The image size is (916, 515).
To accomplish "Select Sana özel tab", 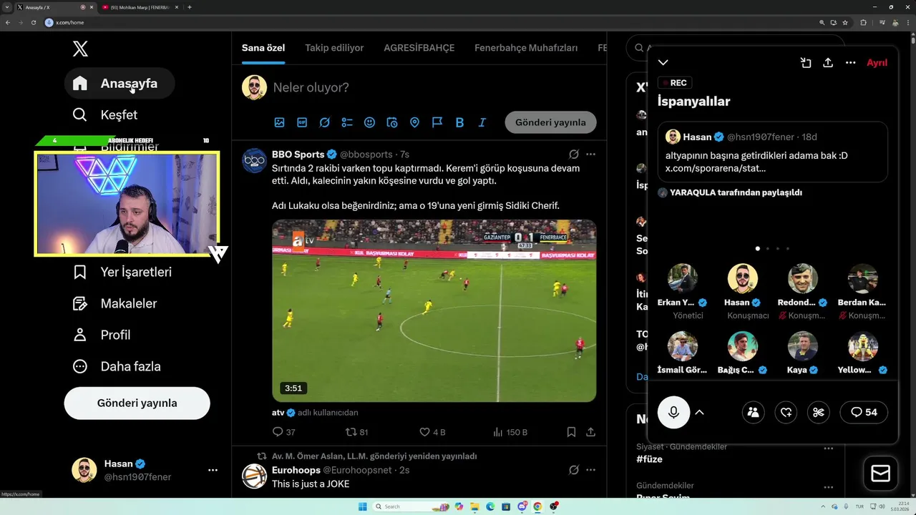I will (x=263, y=48).
